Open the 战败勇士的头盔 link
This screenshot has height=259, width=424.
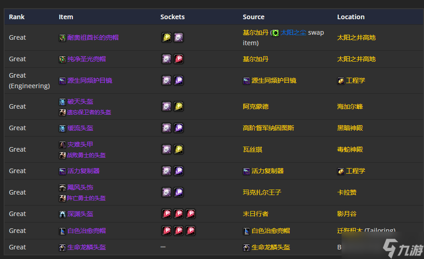point(87,155)
